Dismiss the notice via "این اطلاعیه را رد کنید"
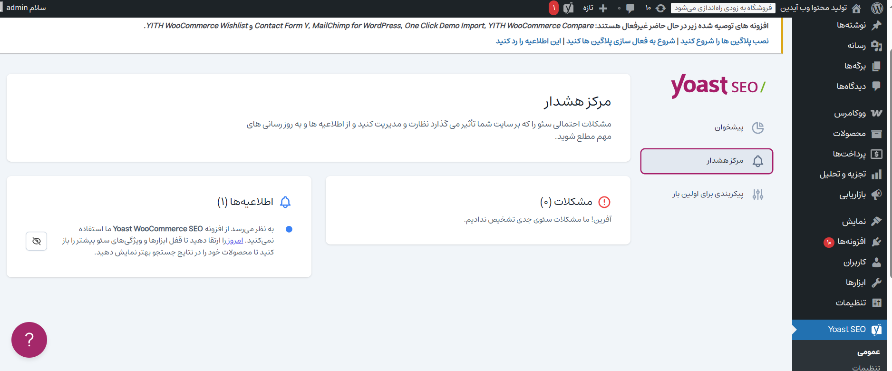The image size is (892, 371). coord(528,41)
